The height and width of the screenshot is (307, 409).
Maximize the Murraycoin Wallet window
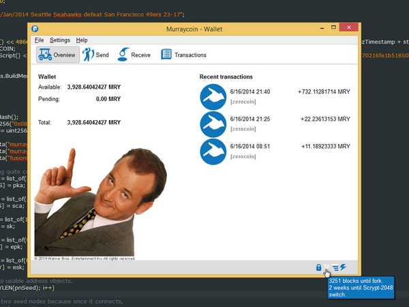[333, 27]
